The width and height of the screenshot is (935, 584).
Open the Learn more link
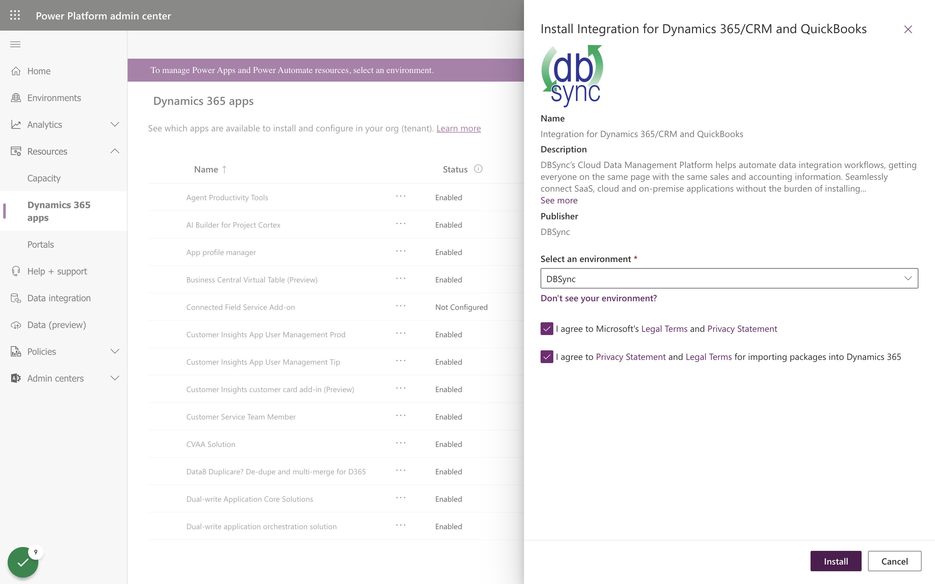coord(459,128)
